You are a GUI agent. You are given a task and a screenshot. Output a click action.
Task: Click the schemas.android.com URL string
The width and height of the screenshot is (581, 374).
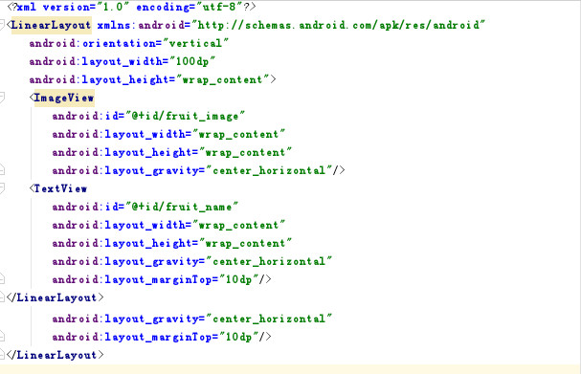coord(339,25)
